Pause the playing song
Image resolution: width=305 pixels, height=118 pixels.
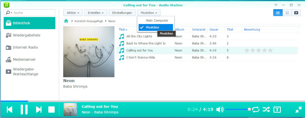point(24,110)
